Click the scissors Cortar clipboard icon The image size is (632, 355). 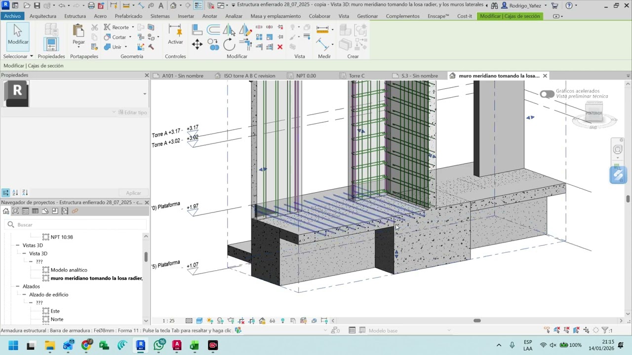[x=94, y=28]
